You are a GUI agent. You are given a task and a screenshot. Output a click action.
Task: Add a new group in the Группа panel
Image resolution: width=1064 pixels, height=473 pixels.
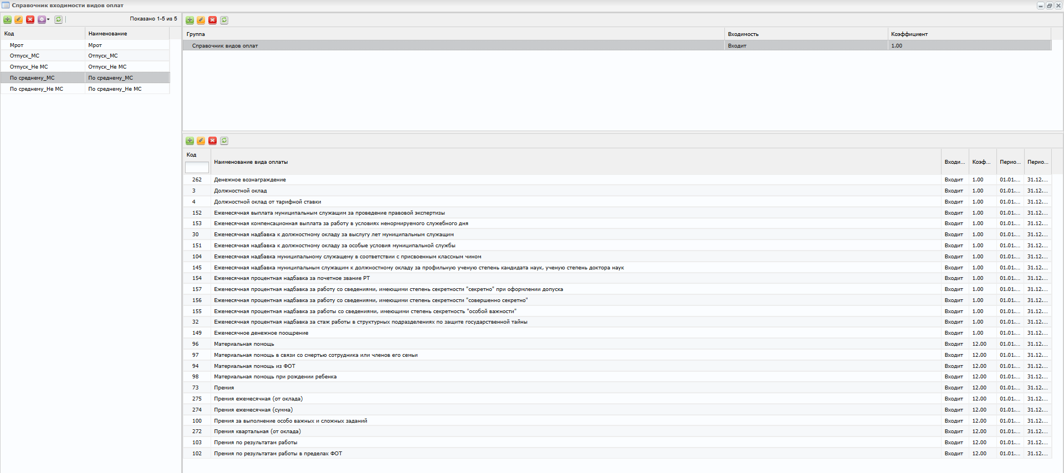190,20
